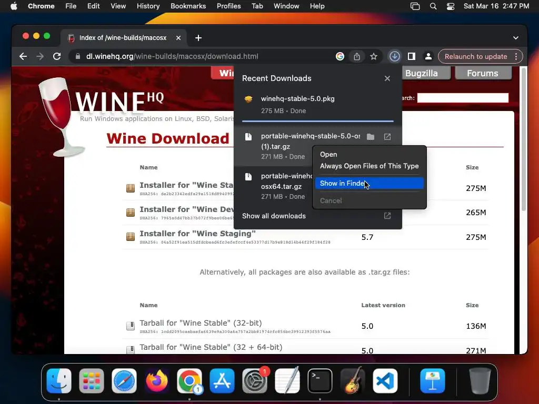The image size is (539, 404).
Task: Open the File menu
Action: pos(71,6)
